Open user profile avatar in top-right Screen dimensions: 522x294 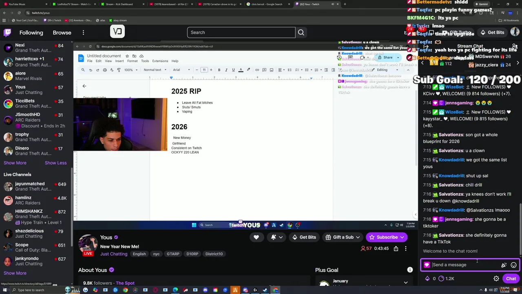click(515, 32)
